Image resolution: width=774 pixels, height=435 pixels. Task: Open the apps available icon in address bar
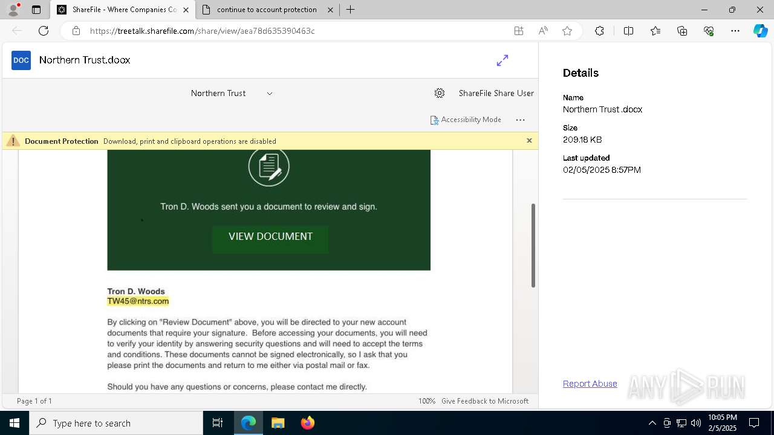pos(519,31)
